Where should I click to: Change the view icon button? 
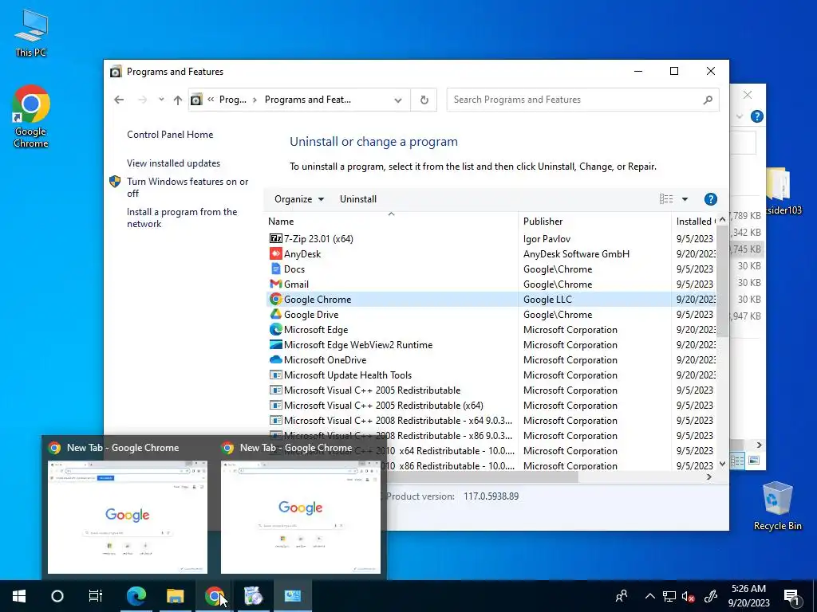(666, 198)
